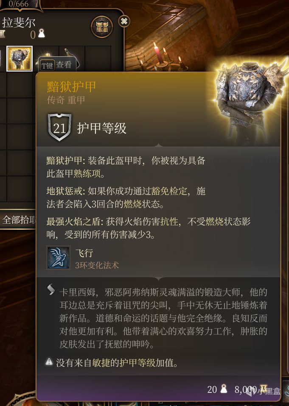The height and width of the screenshot is (406, 289).
Task: Click the lore description quill icon
Action: [x=51, y=289]
